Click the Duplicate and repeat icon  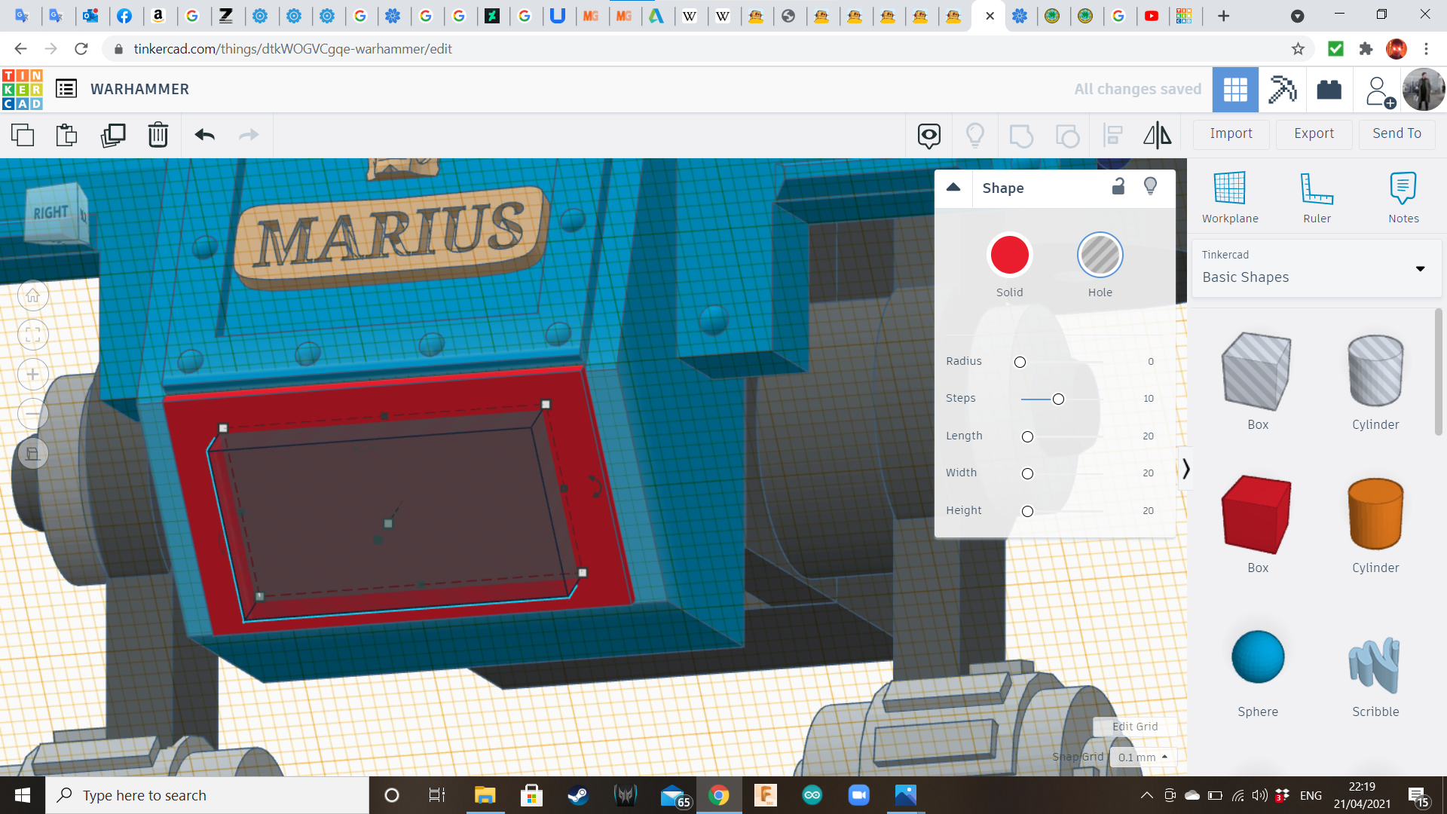pos(113,135)
